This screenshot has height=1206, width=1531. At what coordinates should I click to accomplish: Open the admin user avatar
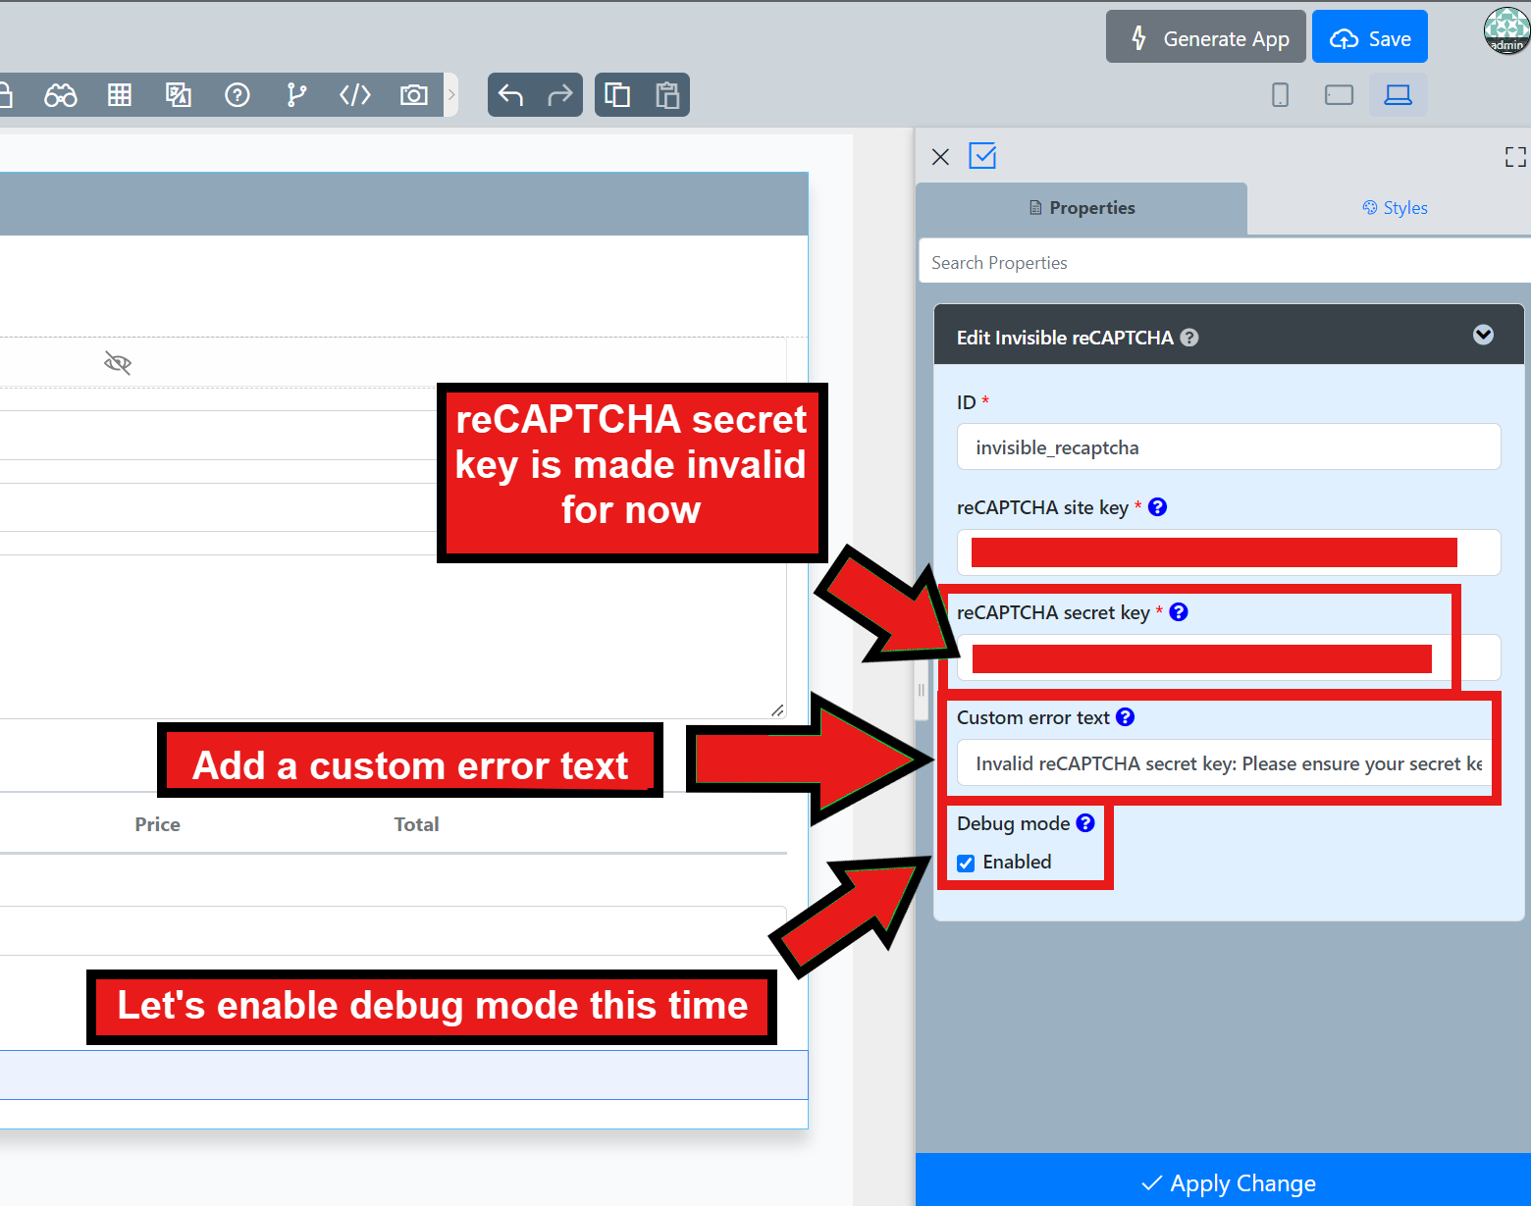[1506, 30]
